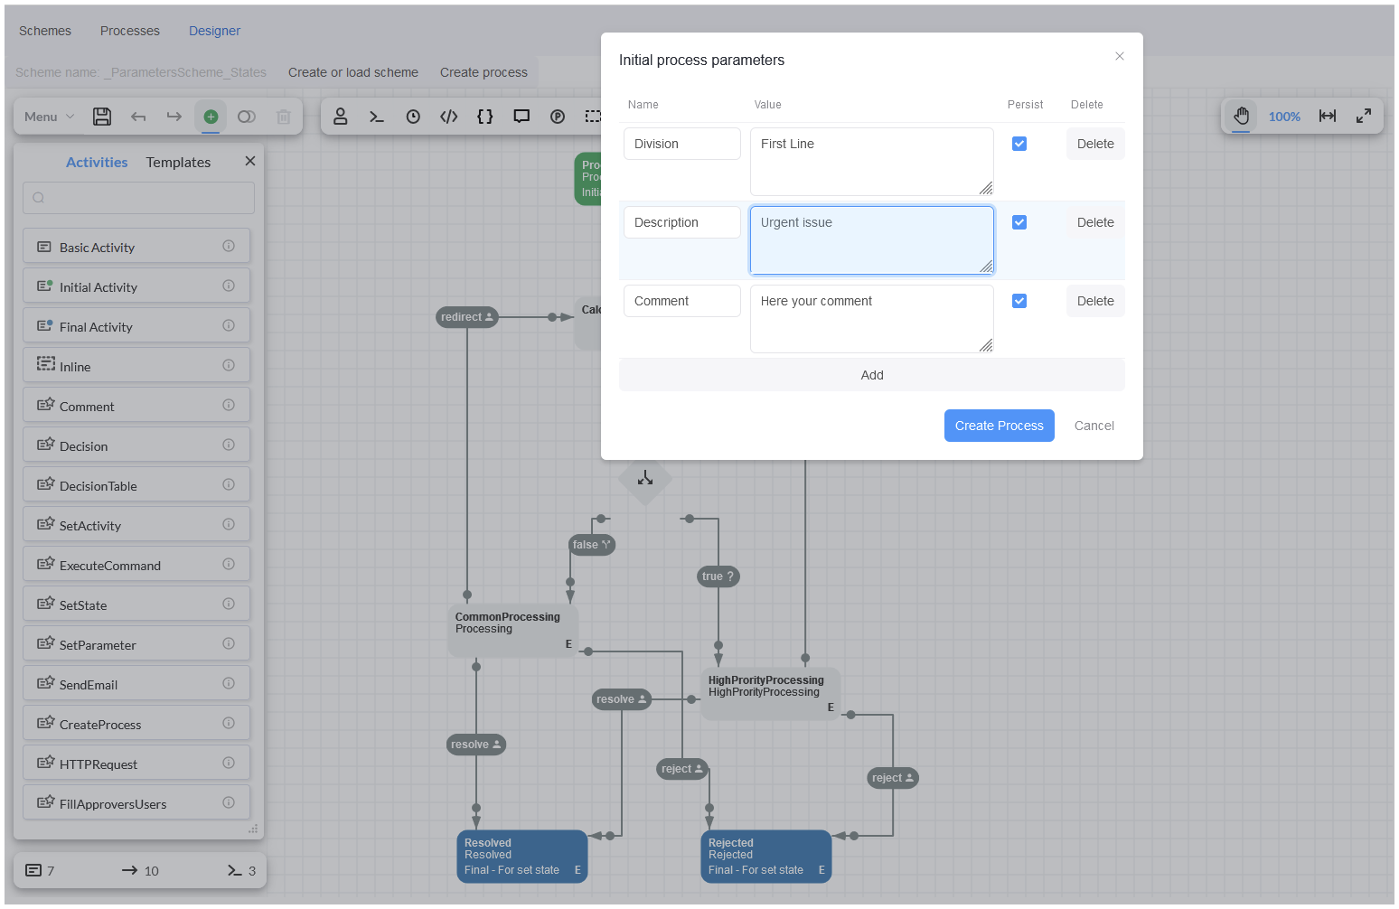Undo the last designer action
The image size is (1399, 909).
(138, 117)
